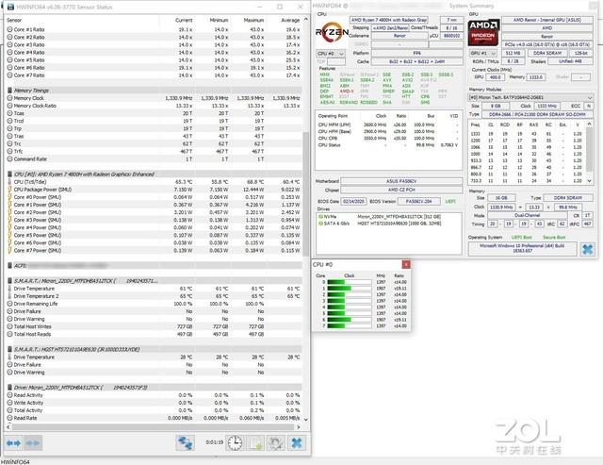Click the Sensor Status vertical scrollbar down arrow
This screenshot has height=465, width=603.
click(306, 419)
